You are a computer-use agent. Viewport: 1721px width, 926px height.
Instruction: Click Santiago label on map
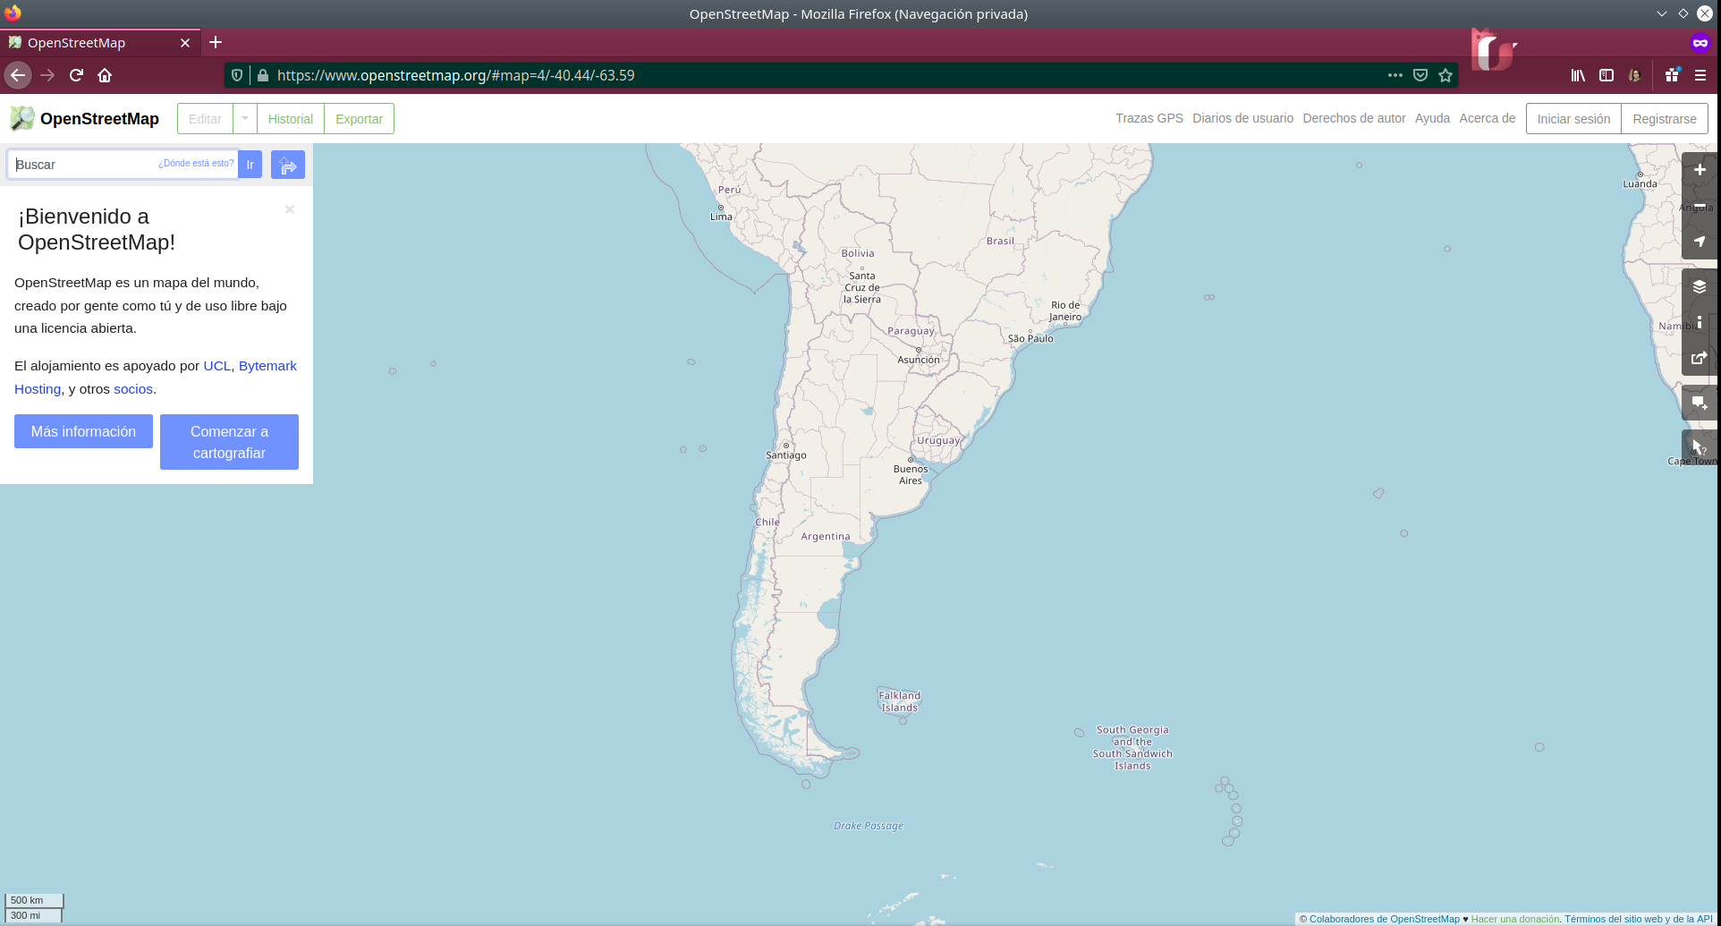(x=786, y=455)
